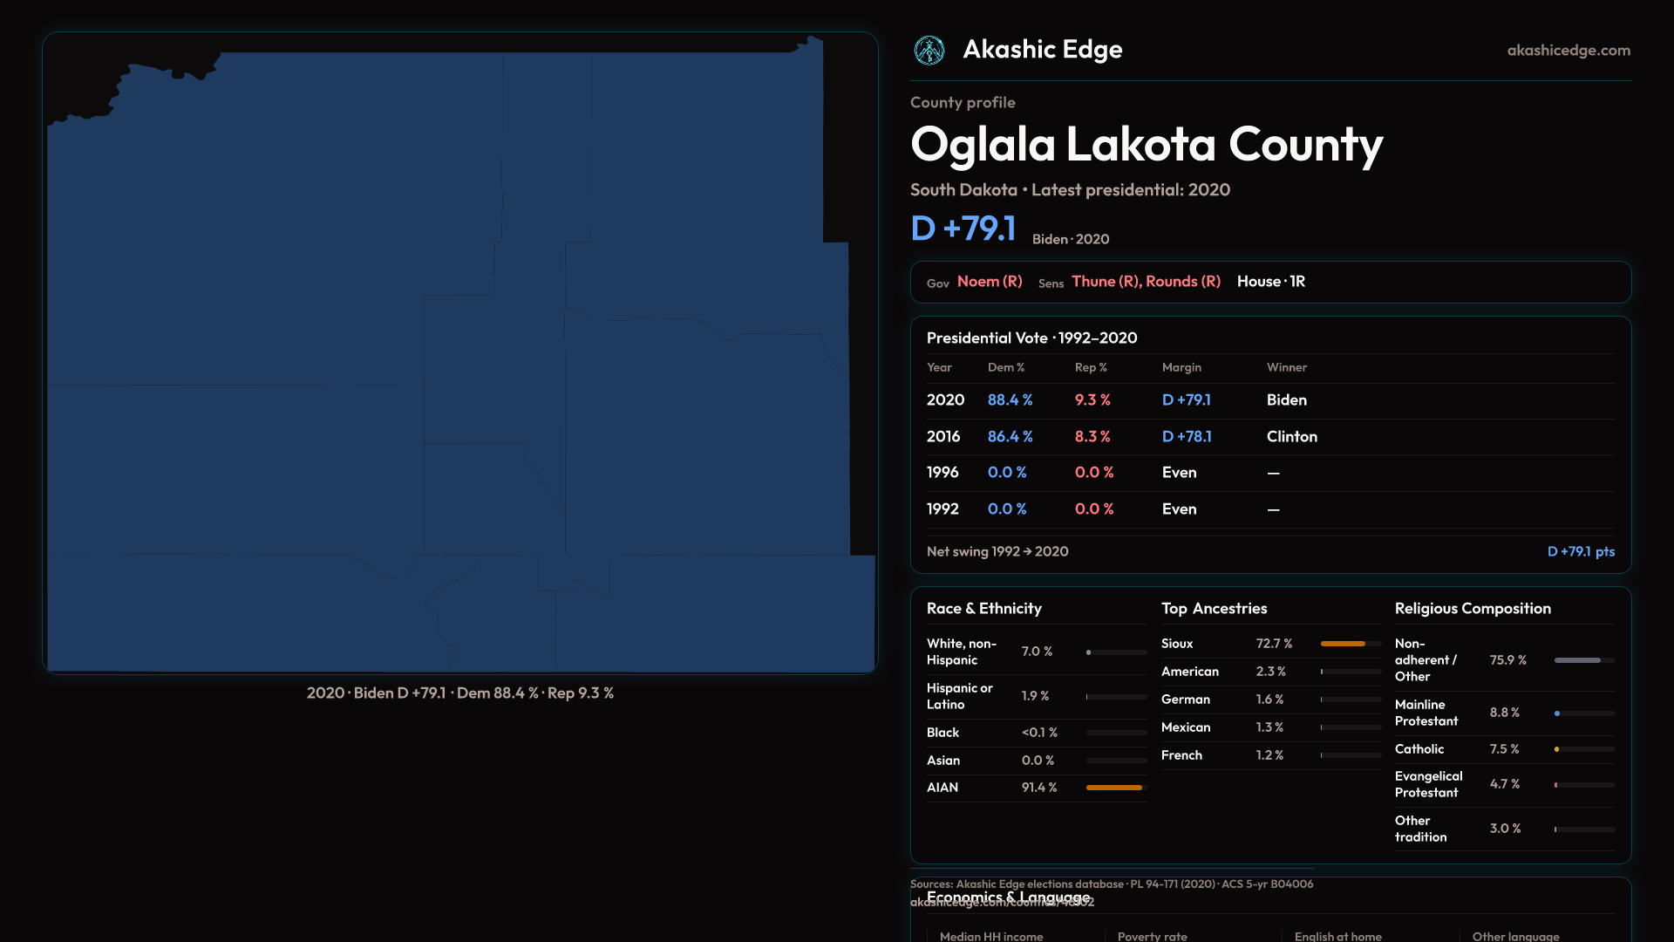
Task: Click the map caption below the map
Action: tap(459, 693)
